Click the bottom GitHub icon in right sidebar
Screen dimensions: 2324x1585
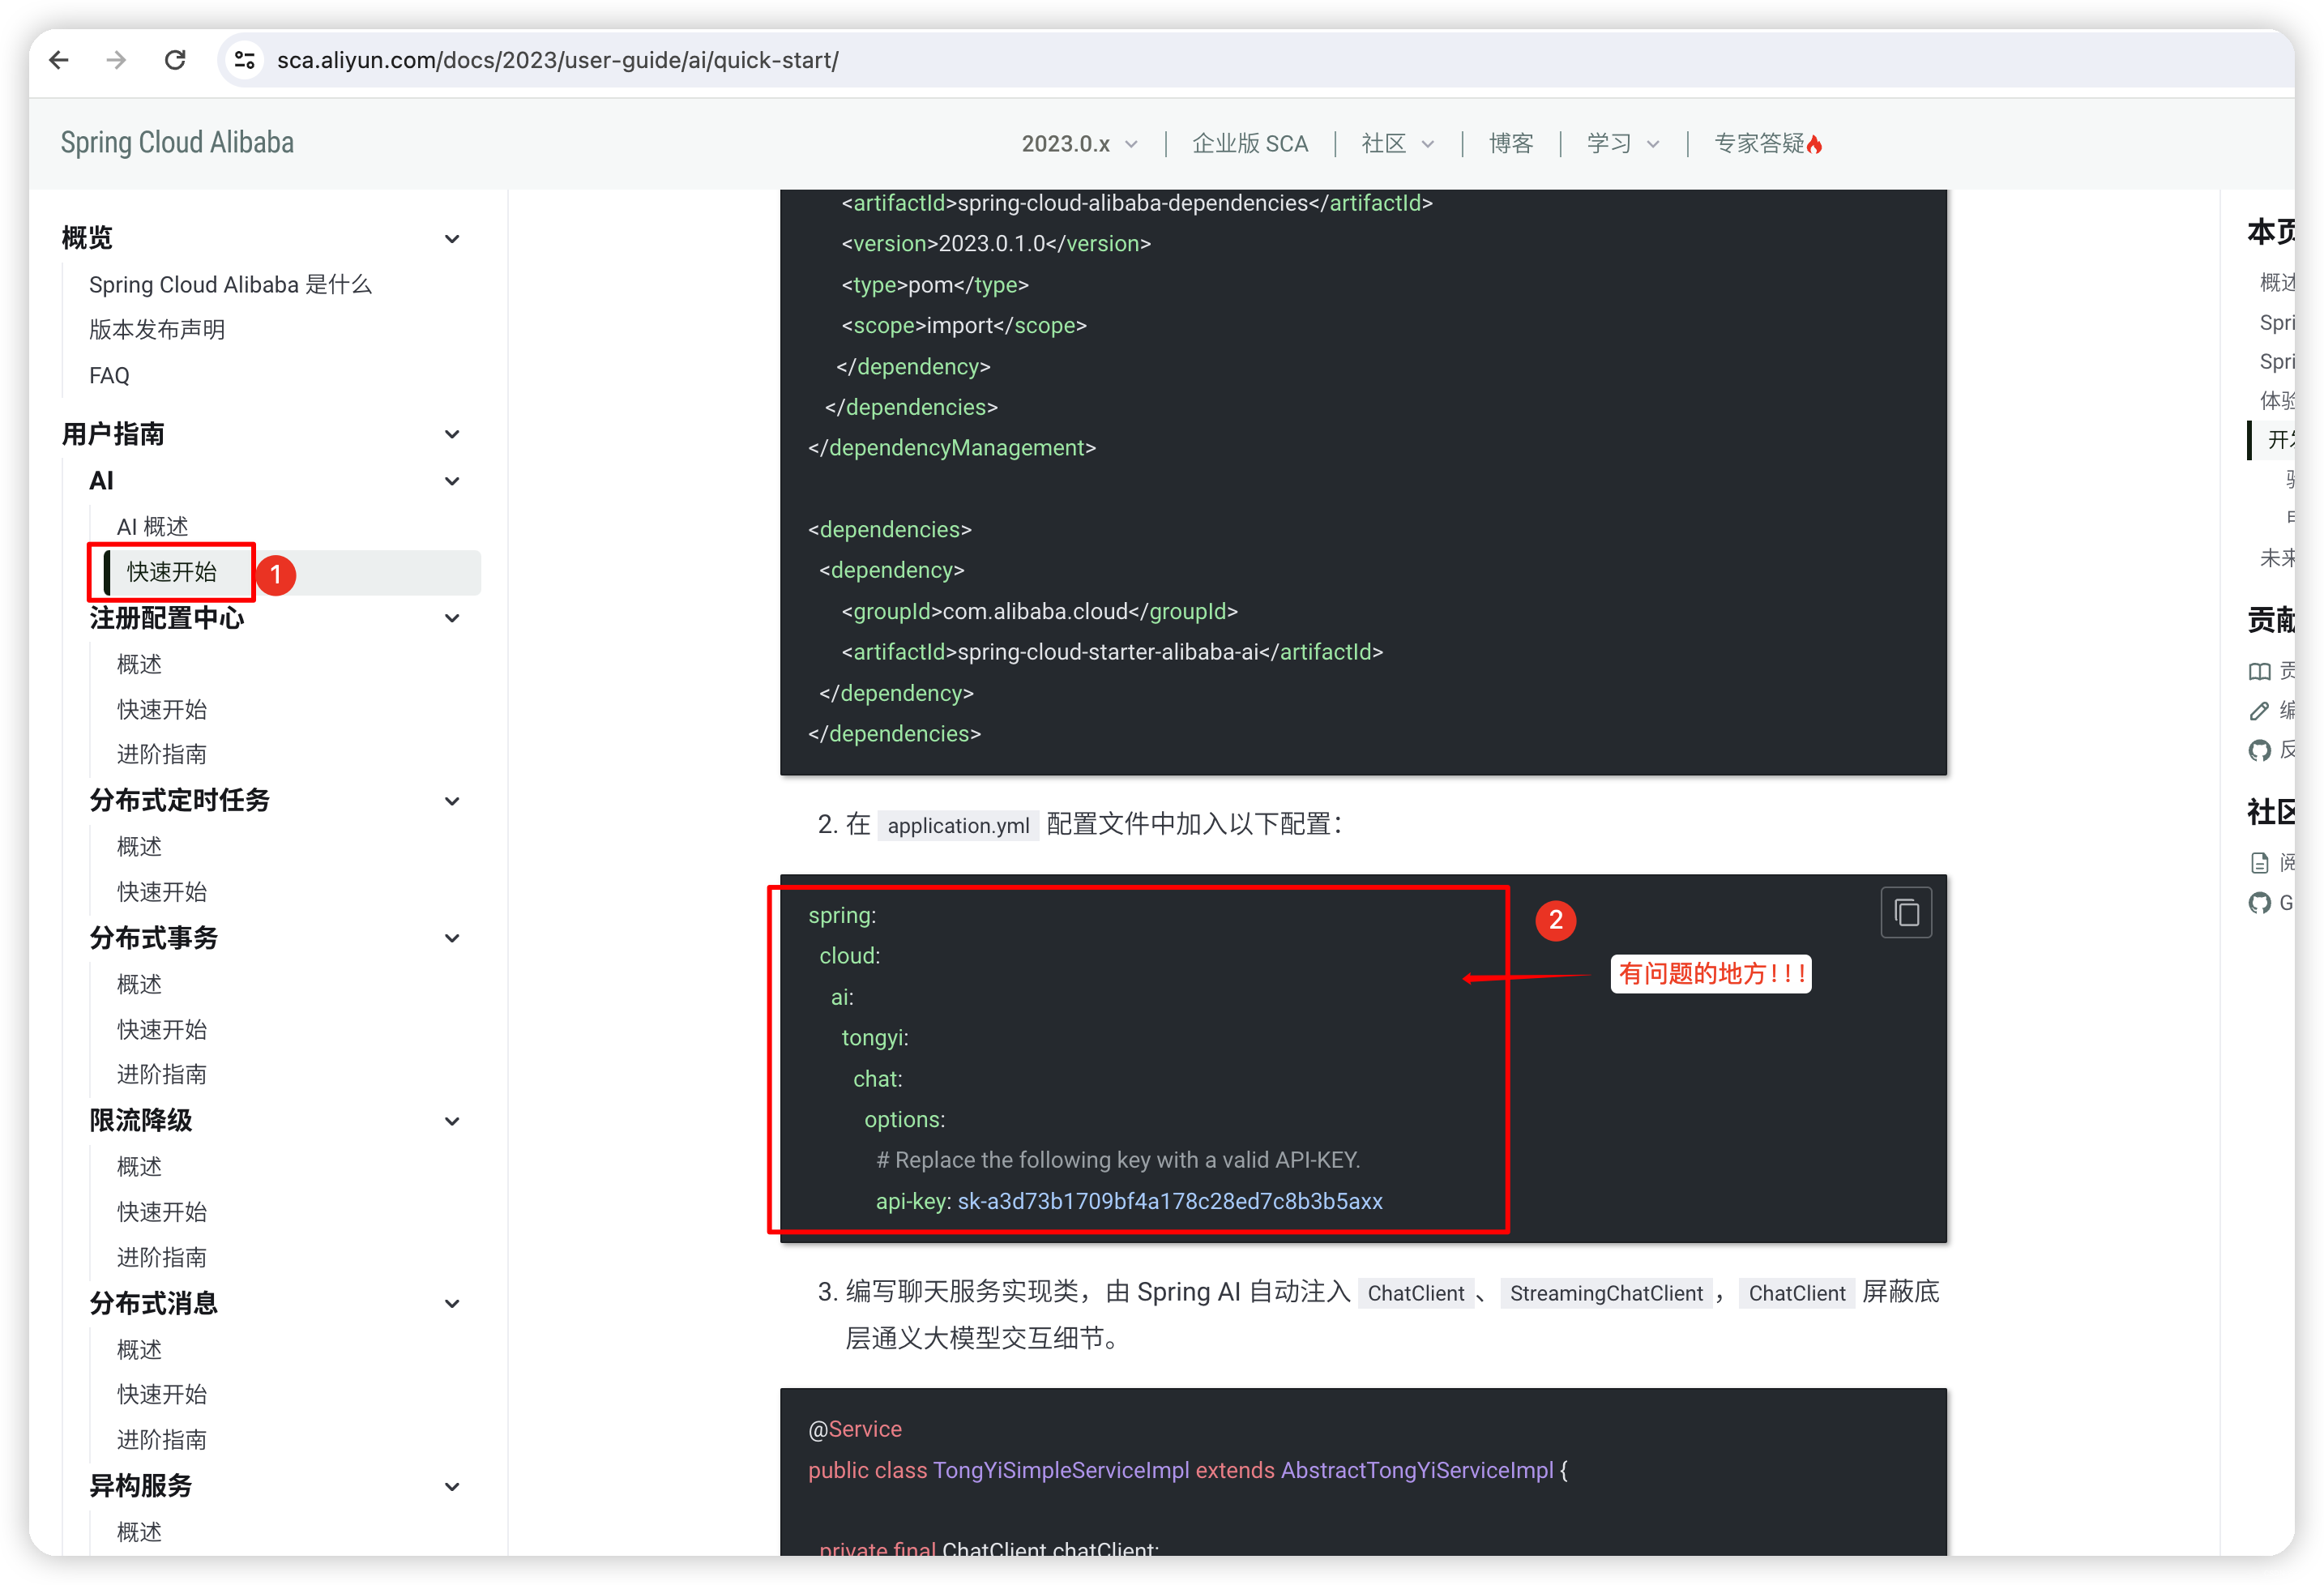(x=2259, y=903)
